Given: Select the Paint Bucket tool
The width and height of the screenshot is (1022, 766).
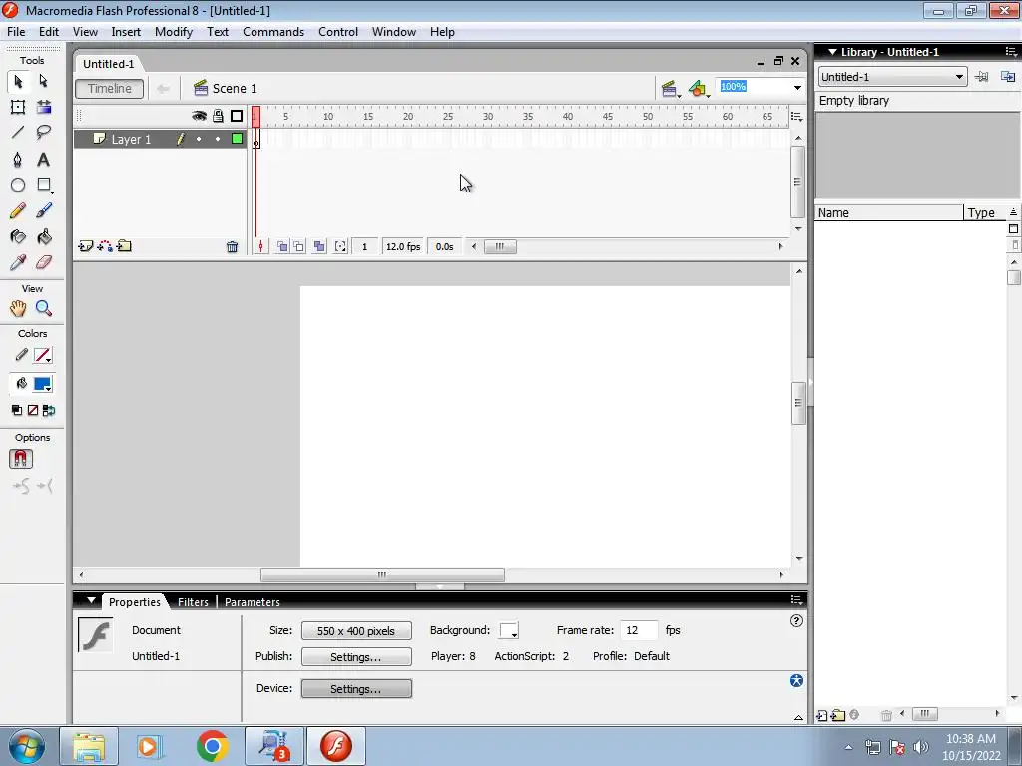Looking at the screenshot, I should click(x=44, y=237).
